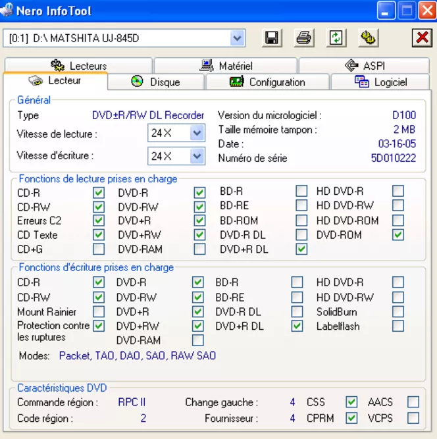The width and height of the screenshot is (437, 439).
Task: Click the Print icon in toolbar
Action: (304, 38)
